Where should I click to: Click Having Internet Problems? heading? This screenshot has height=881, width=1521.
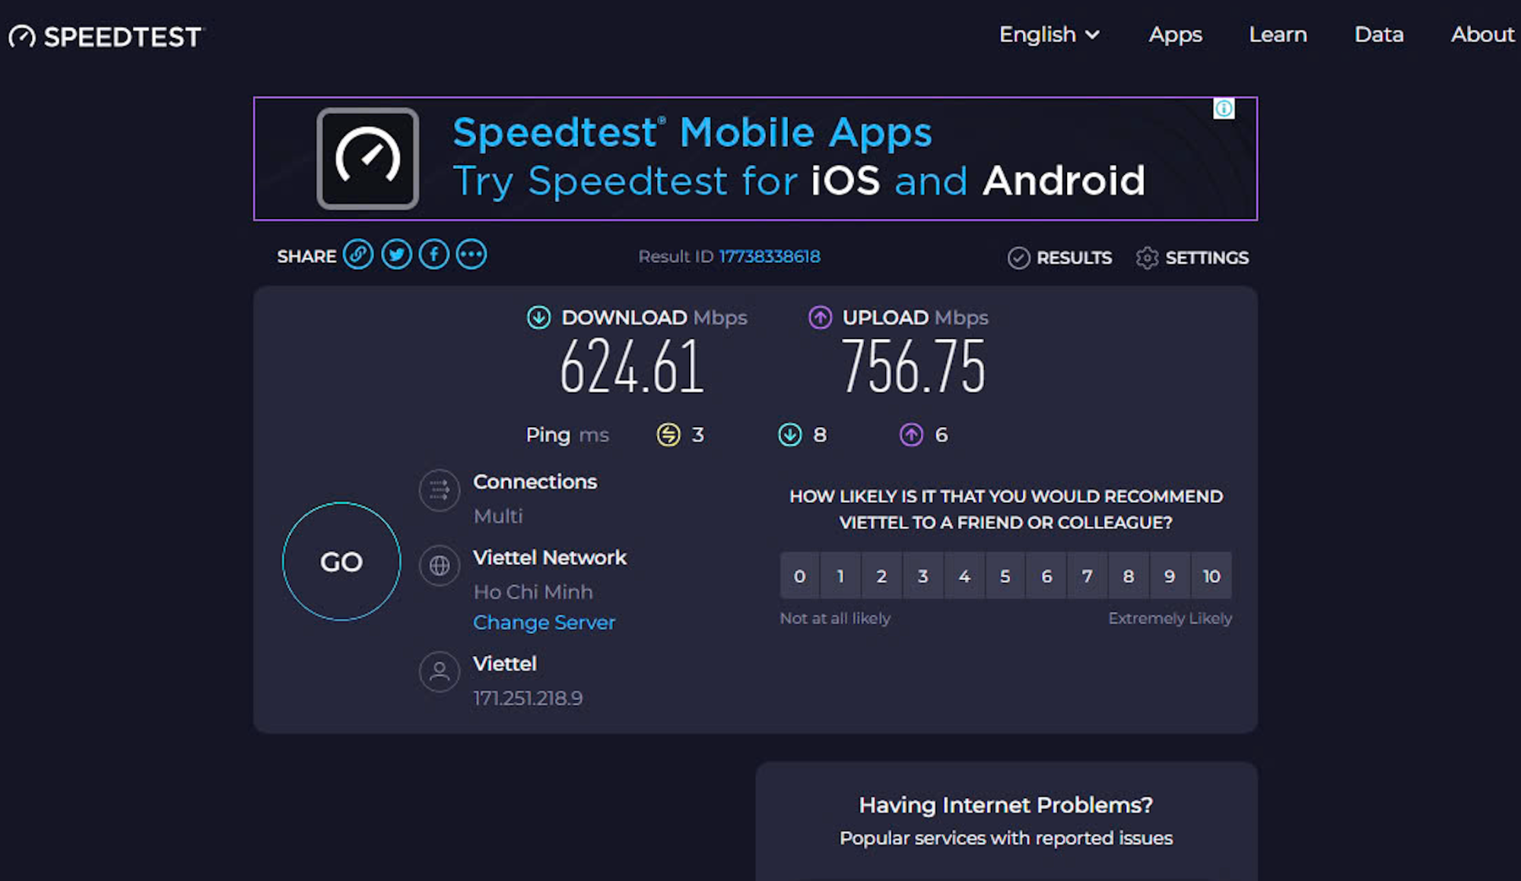pyautogui.click(x=1006, y=805)
